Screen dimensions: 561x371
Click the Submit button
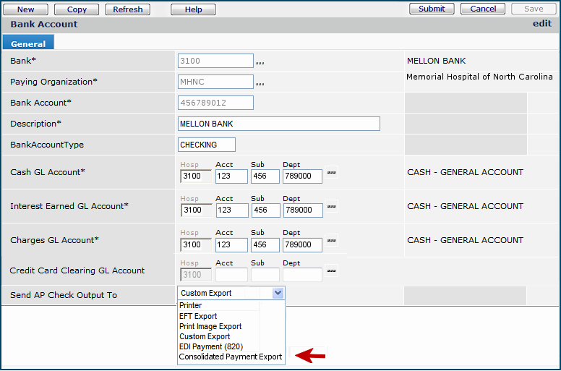point(432,9)
